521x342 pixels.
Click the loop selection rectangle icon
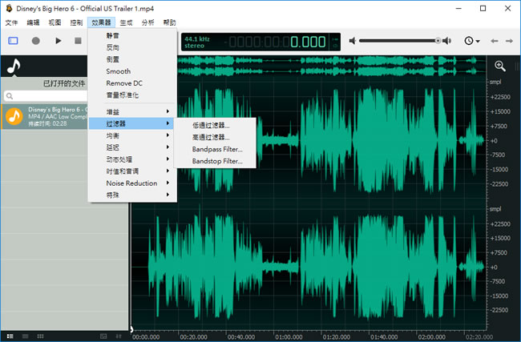click(x=13, y=40)
